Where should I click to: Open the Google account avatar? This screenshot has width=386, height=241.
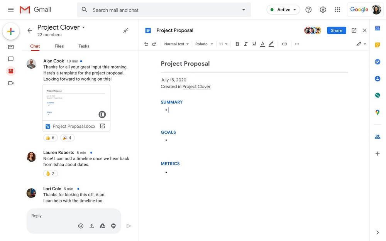click(x=376, y=10)
